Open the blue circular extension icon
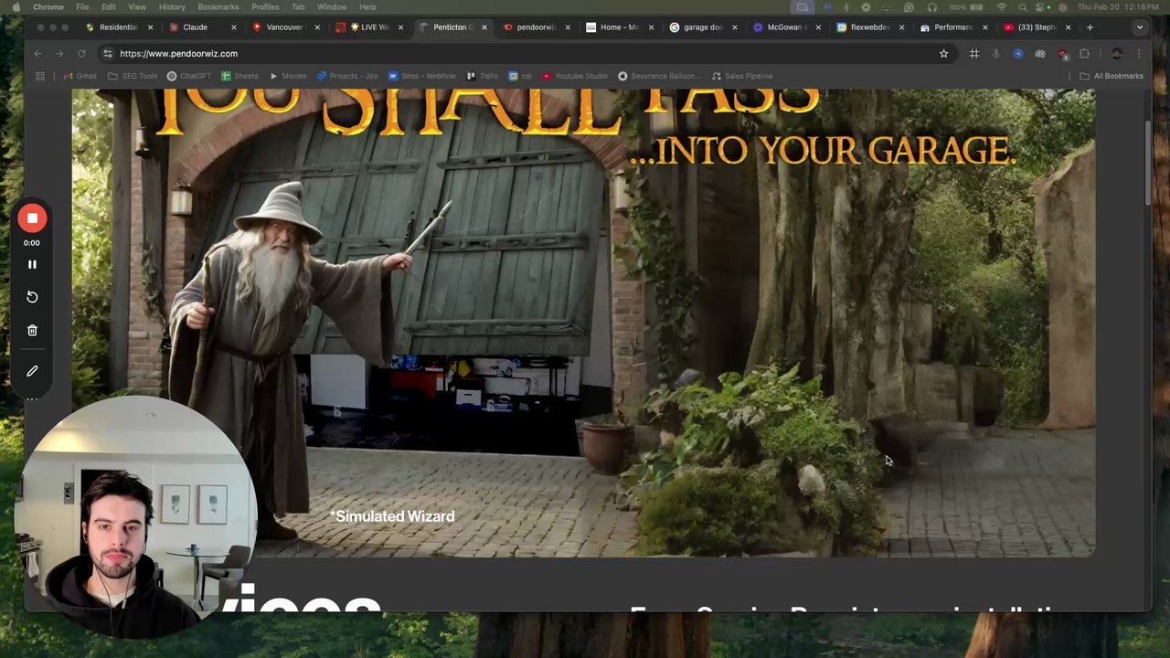 pos(1018,54)
